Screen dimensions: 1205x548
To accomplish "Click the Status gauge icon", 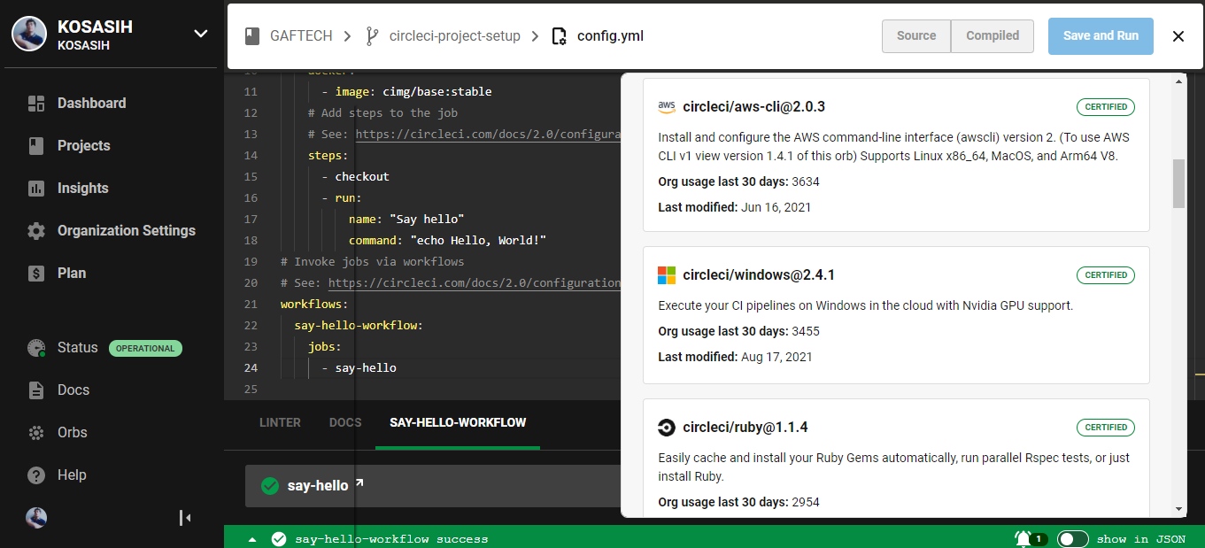I will 36,348.
